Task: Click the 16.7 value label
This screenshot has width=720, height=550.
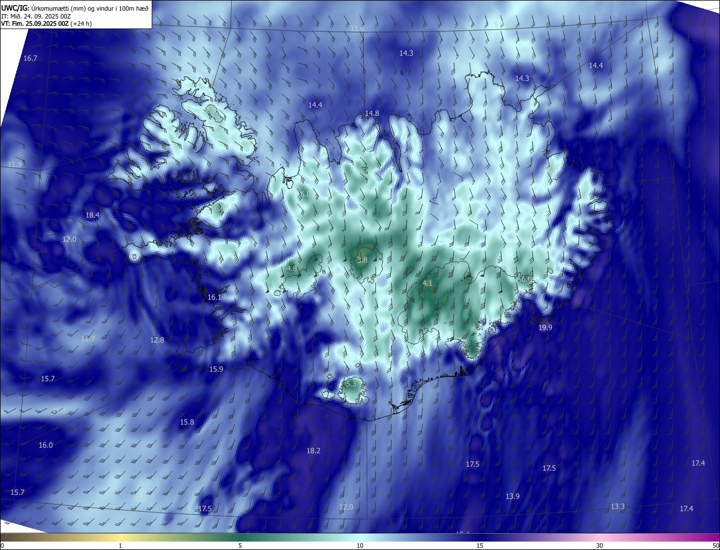Action: pyautogui.click(x=30, y=58)
